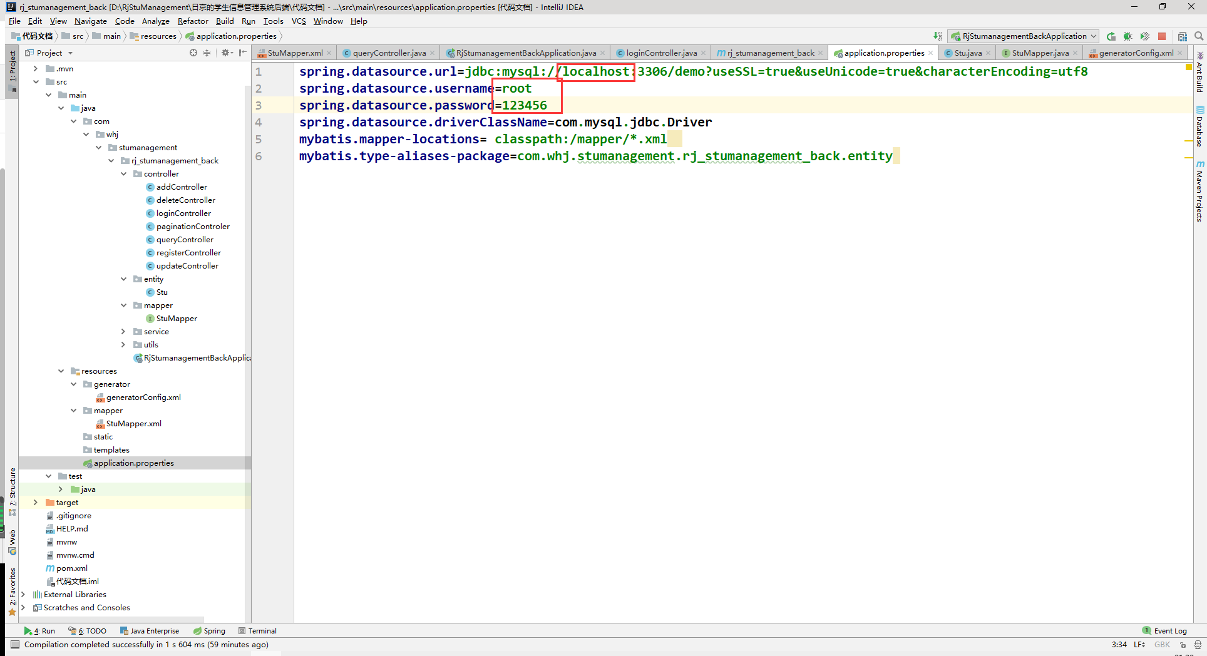The height and width of the screenshot is (656, 1207).
Task: Run with coverage icon in toolbar
Action: pos(1145,36)
